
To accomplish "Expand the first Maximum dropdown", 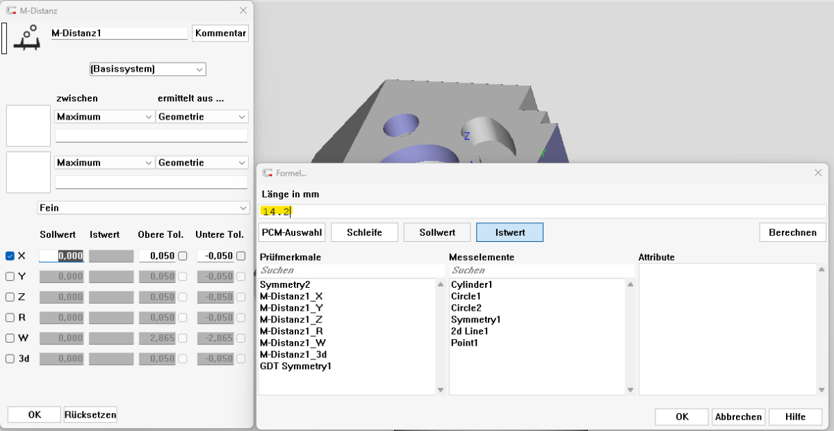I will (104, 117).
